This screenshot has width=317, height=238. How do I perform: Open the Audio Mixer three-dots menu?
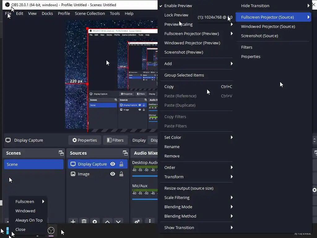[150, 221]
